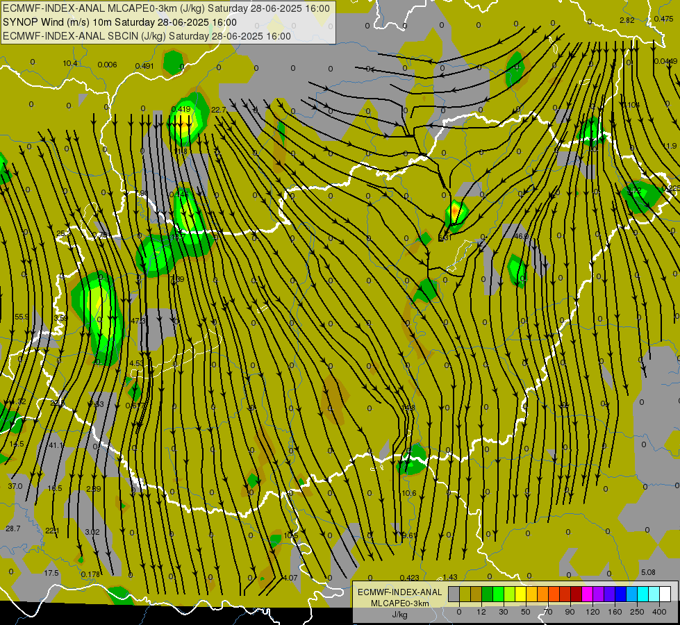Viewport: 680px width, 625px height.
Task: Choose the bright green legend swatch
Action: (x=498, y=594)
